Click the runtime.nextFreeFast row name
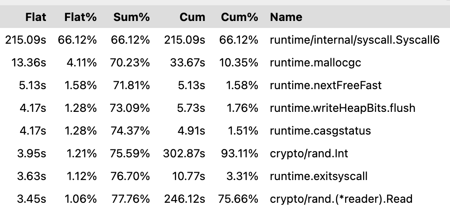This screenshot has height=208, width=450. click(x=326, y=85)
